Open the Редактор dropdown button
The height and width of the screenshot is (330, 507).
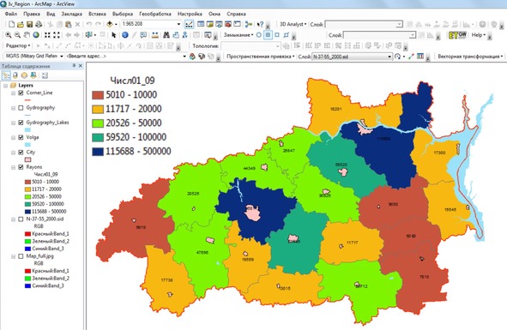pos(18,46)
